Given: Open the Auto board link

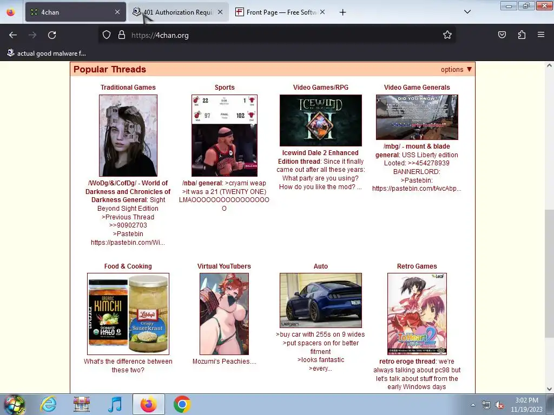Looking at the screenshot, I should point(320,266).
